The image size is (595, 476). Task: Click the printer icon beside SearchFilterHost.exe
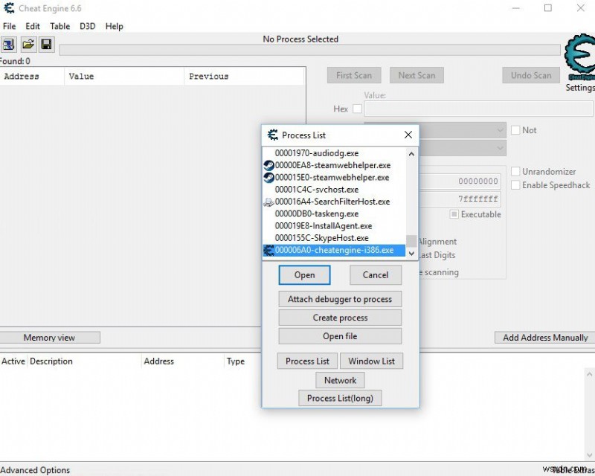[270, 202]
